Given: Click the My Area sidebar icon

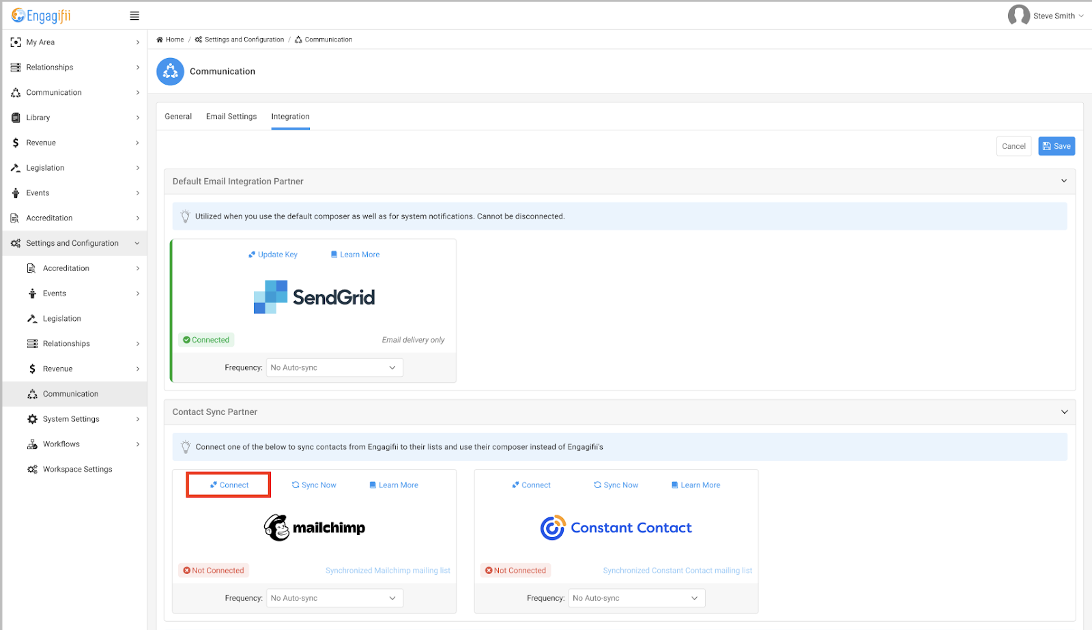Looking at the screenshot, I should coord(16,42).
